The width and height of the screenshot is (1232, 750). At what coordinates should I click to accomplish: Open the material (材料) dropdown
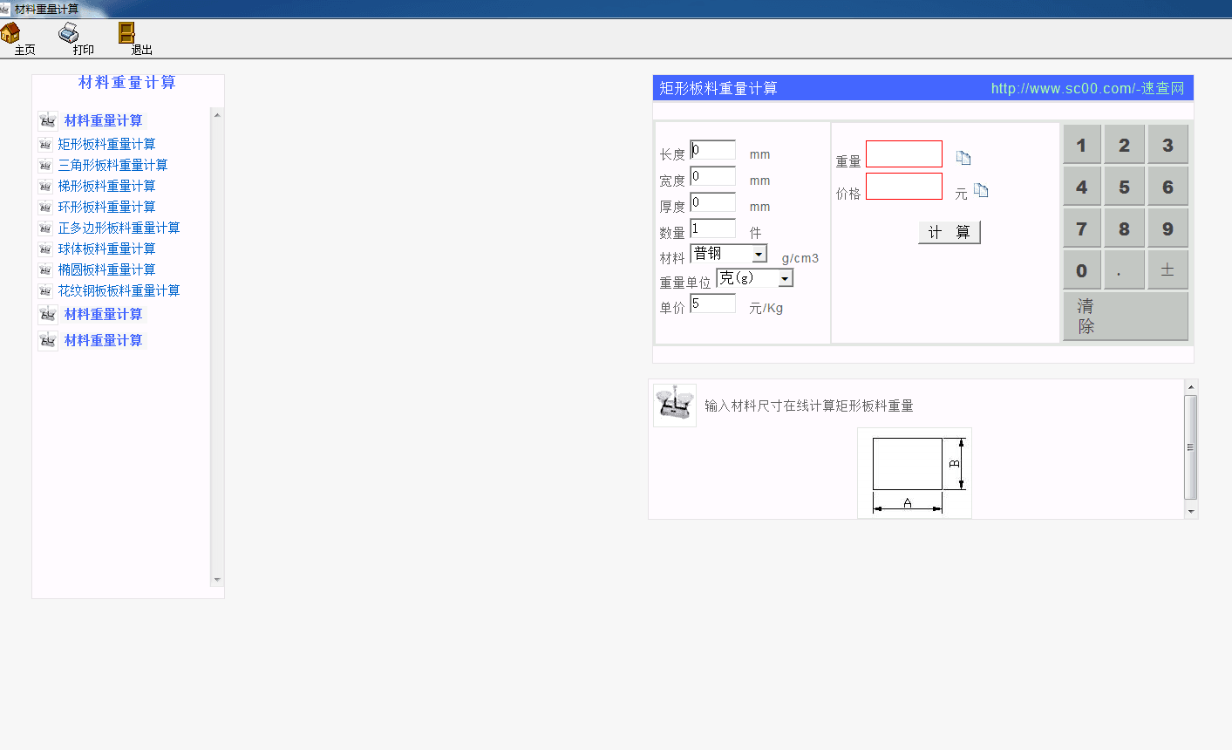(x=759, y=254)
